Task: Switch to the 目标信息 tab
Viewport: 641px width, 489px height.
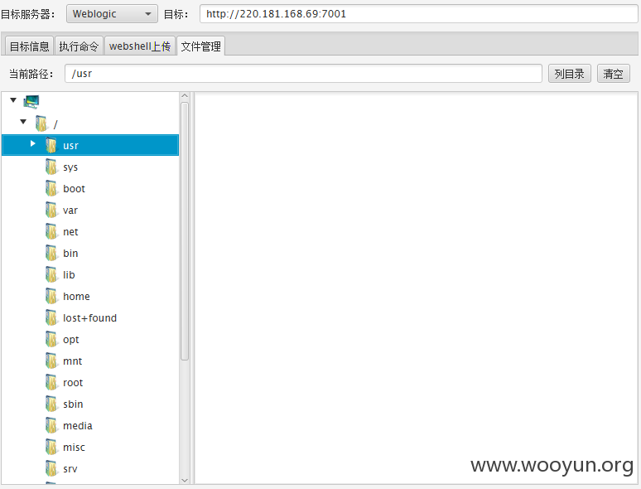Action: (30, 46)
